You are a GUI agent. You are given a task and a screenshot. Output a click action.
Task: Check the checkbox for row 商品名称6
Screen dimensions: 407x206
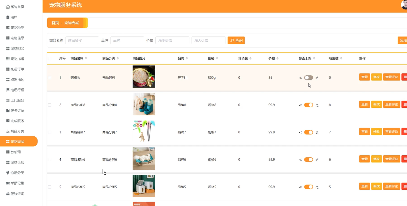point(50,159)
